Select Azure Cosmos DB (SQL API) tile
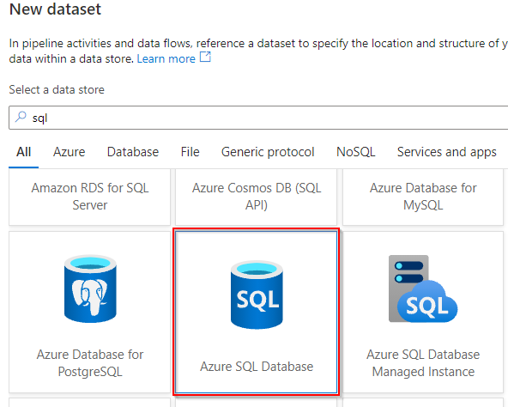508x407 pixels. 257,197
